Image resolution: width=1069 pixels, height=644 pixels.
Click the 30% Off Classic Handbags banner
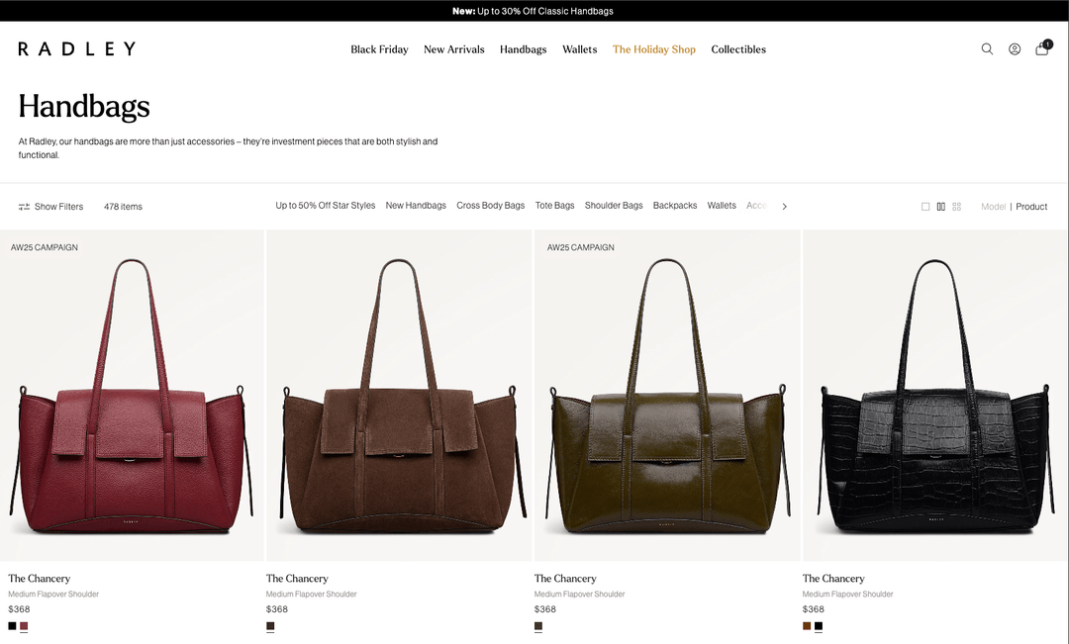534,11
